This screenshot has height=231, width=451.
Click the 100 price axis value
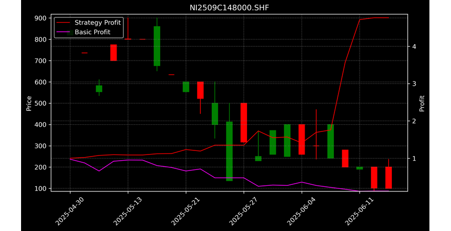tap(41, 188)
